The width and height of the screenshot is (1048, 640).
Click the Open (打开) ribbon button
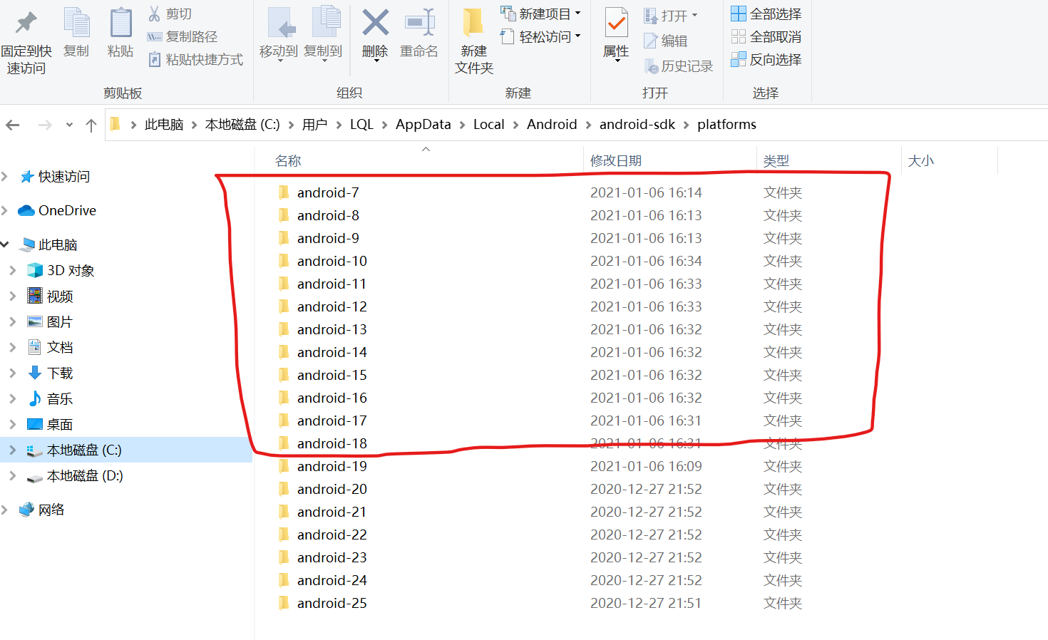[x=670, y=15]
